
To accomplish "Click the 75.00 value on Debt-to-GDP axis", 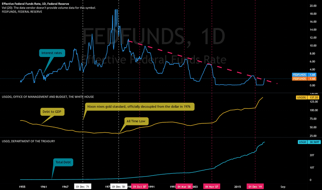I will [x=313, y=119].
